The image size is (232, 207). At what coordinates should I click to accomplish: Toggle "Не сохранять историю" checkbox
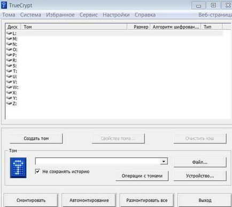click(x=37, y=172)
